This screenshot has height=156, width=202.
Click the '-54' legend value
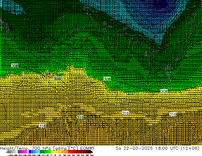pyautogui.click(x=10, y=155)
